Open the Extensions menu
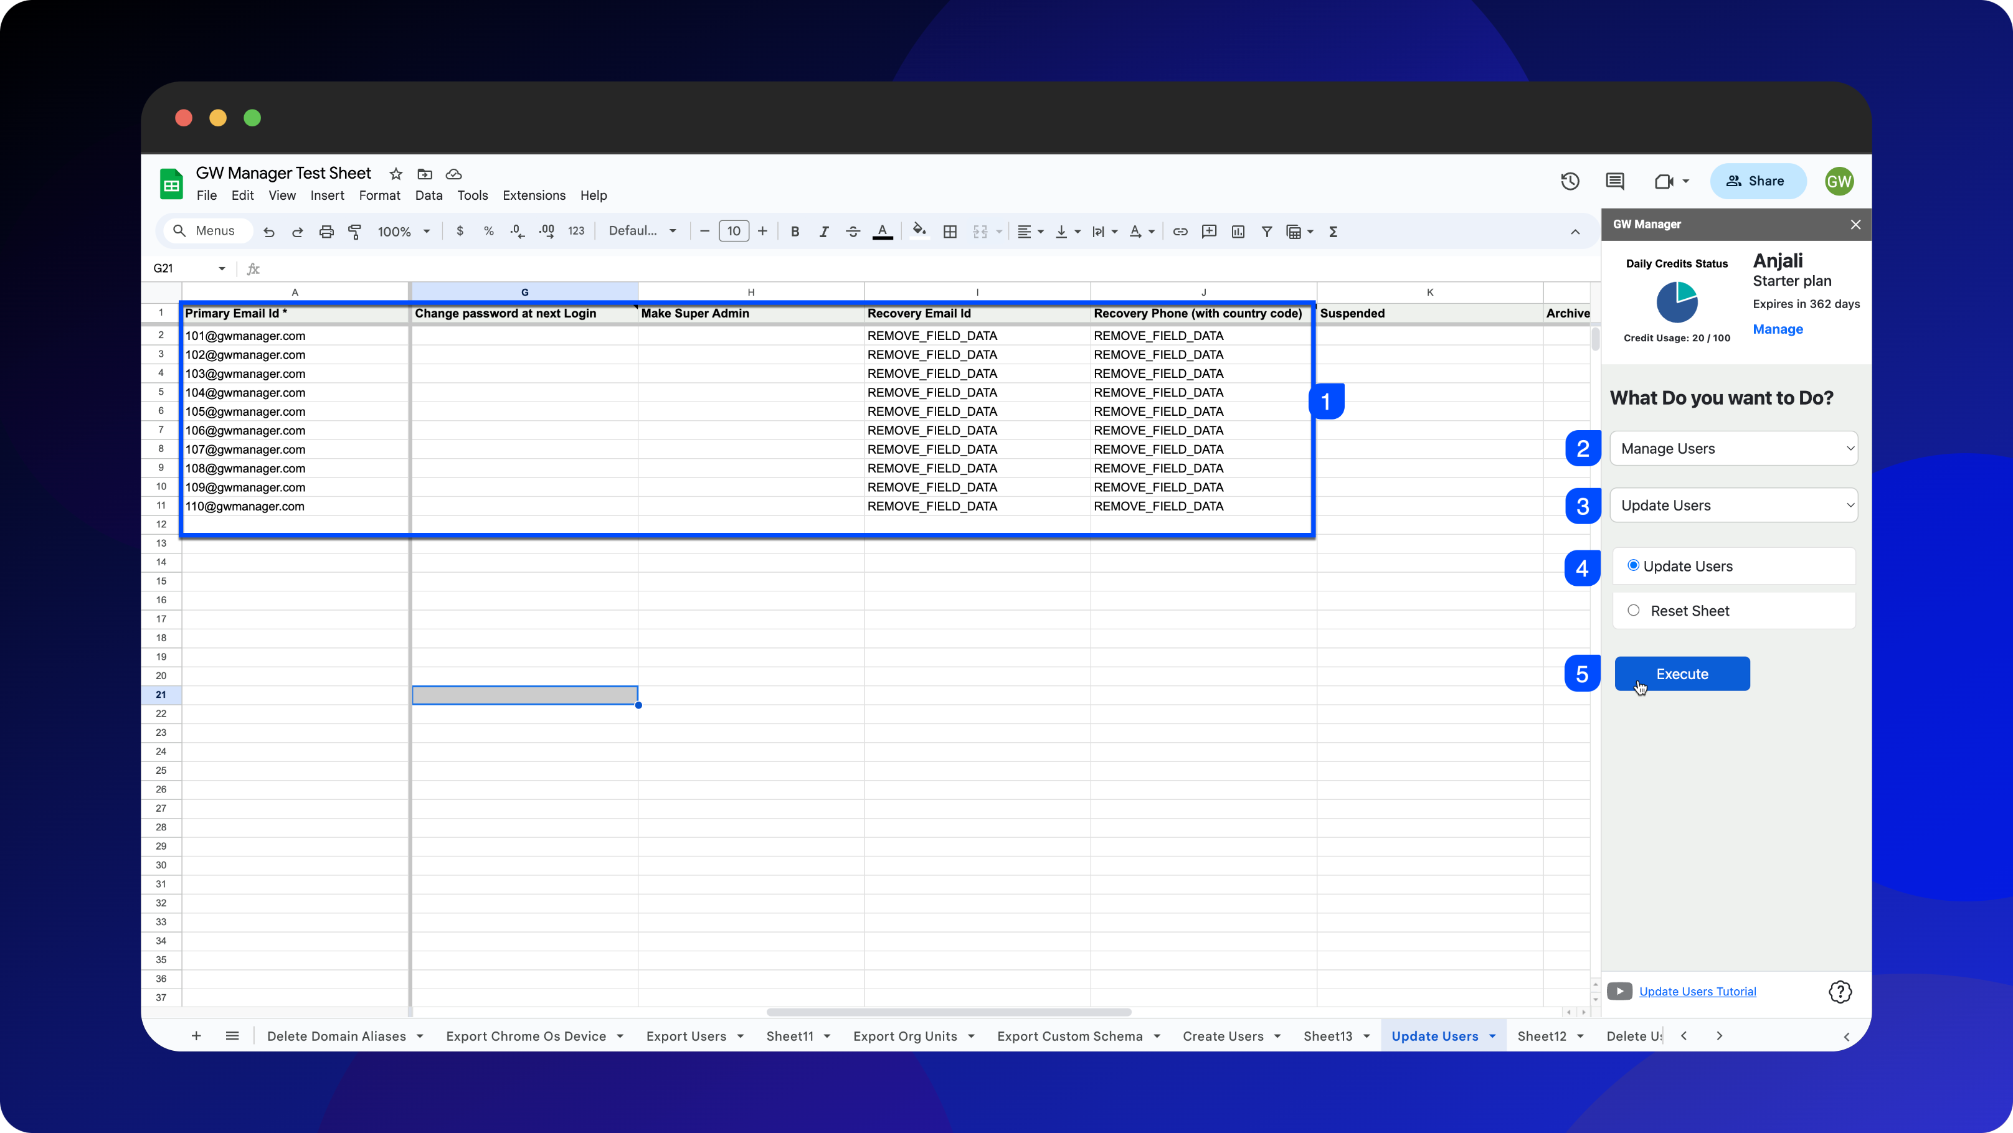 tap(535, 195)
